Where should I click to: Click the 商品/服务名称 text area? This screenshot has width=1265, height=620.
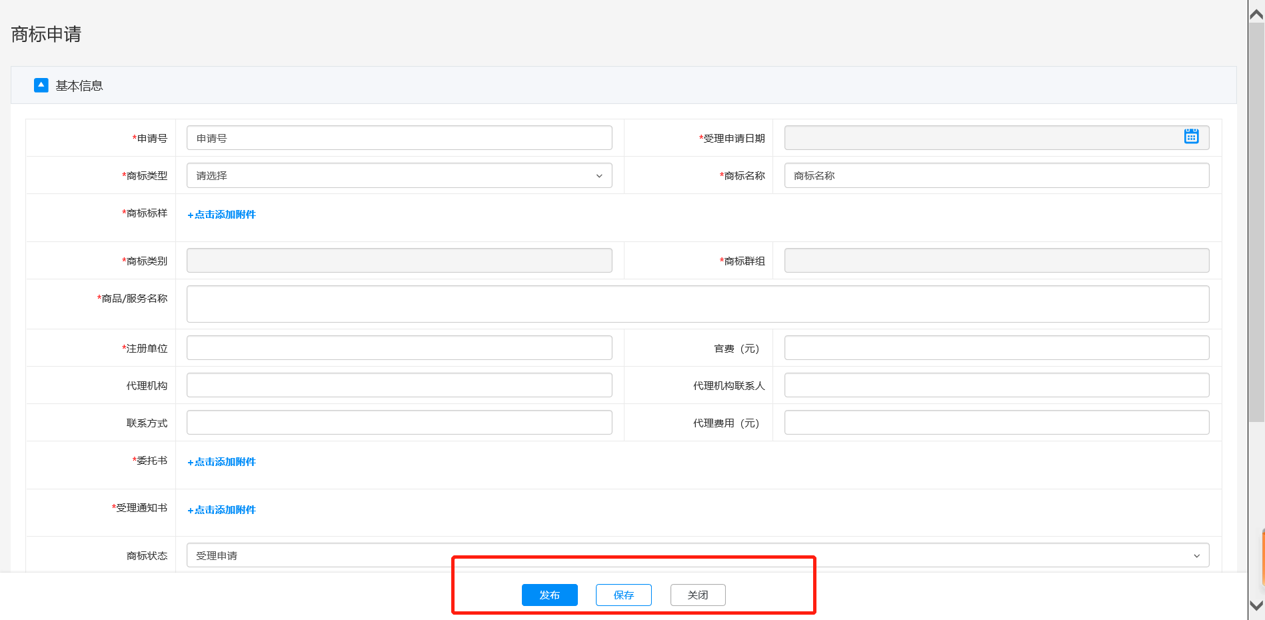click(x=697, y=304)
